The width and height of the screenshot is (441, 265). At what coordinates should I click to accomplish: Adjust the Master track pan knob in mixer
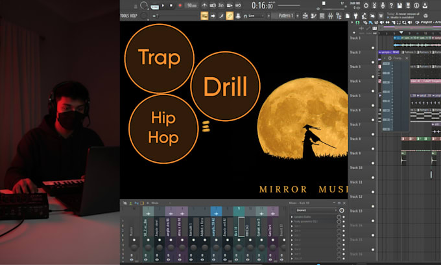[x=134, y=248]
